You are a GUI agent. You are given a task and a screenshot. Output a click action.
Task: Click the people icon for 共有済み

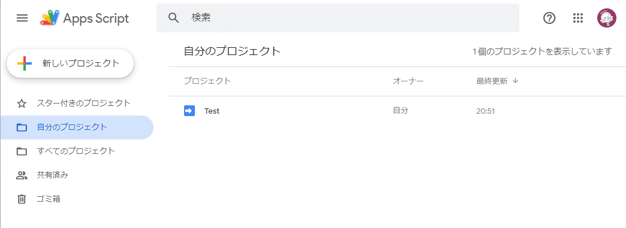(22, 175)
